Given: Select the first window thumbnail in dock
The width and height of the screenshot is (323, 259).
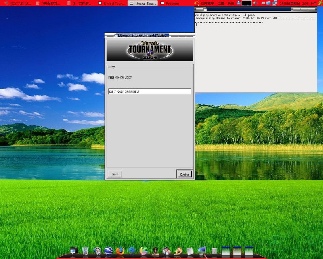Looking at the screenshot, I should (x=226, y=251).
